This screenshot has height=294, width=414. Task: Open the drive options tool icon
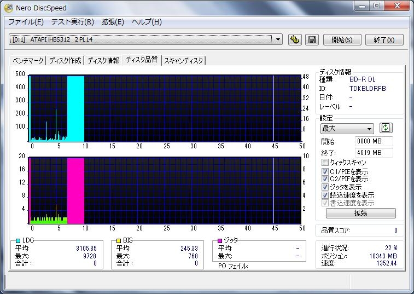point(295,39)
